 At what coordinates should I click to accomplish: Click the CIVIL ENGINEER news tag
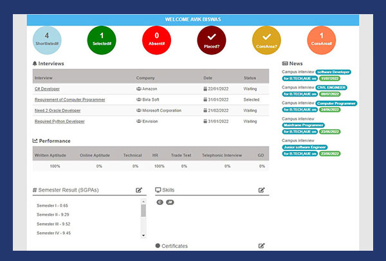point(331,87)
